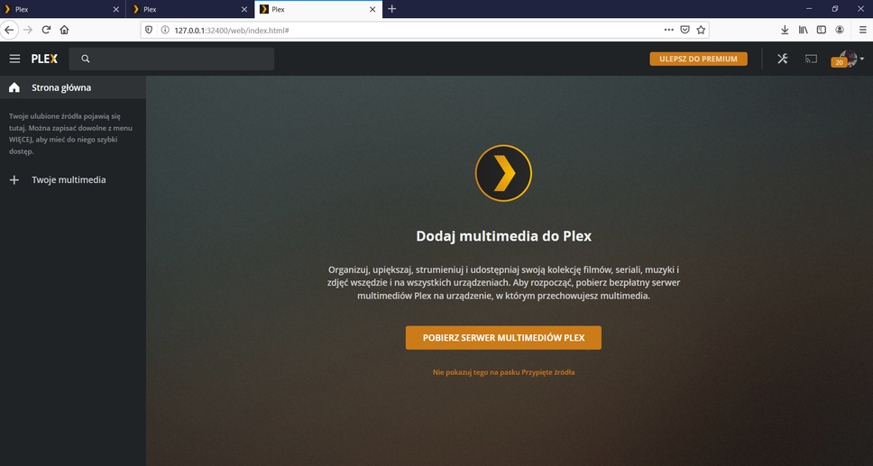873x466 pixels.
Task: Click the browser forward arrow
Action: [28, 30]
